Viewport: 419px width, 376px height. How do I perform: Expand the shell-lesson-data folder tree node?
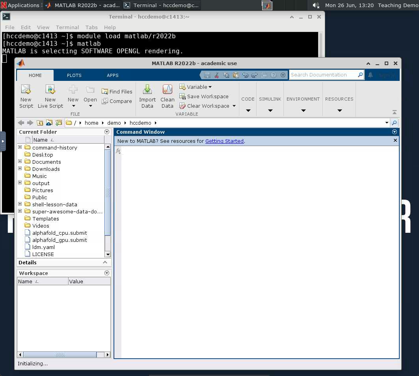pyautogui.click(x=20, y=204)
